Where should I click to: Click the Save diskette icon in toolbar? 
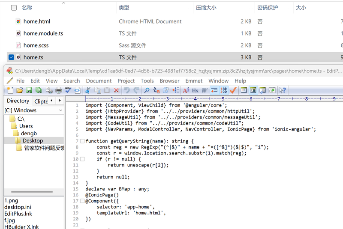point(29,90)
